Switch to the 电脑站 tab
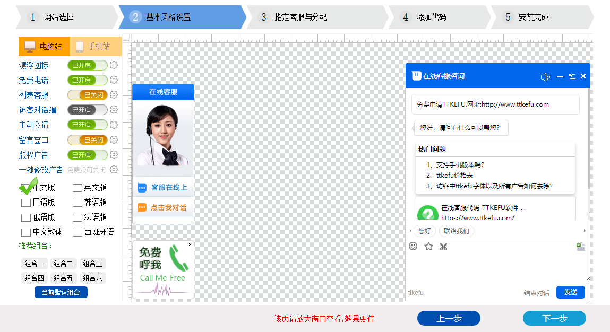 pos(45,46)
